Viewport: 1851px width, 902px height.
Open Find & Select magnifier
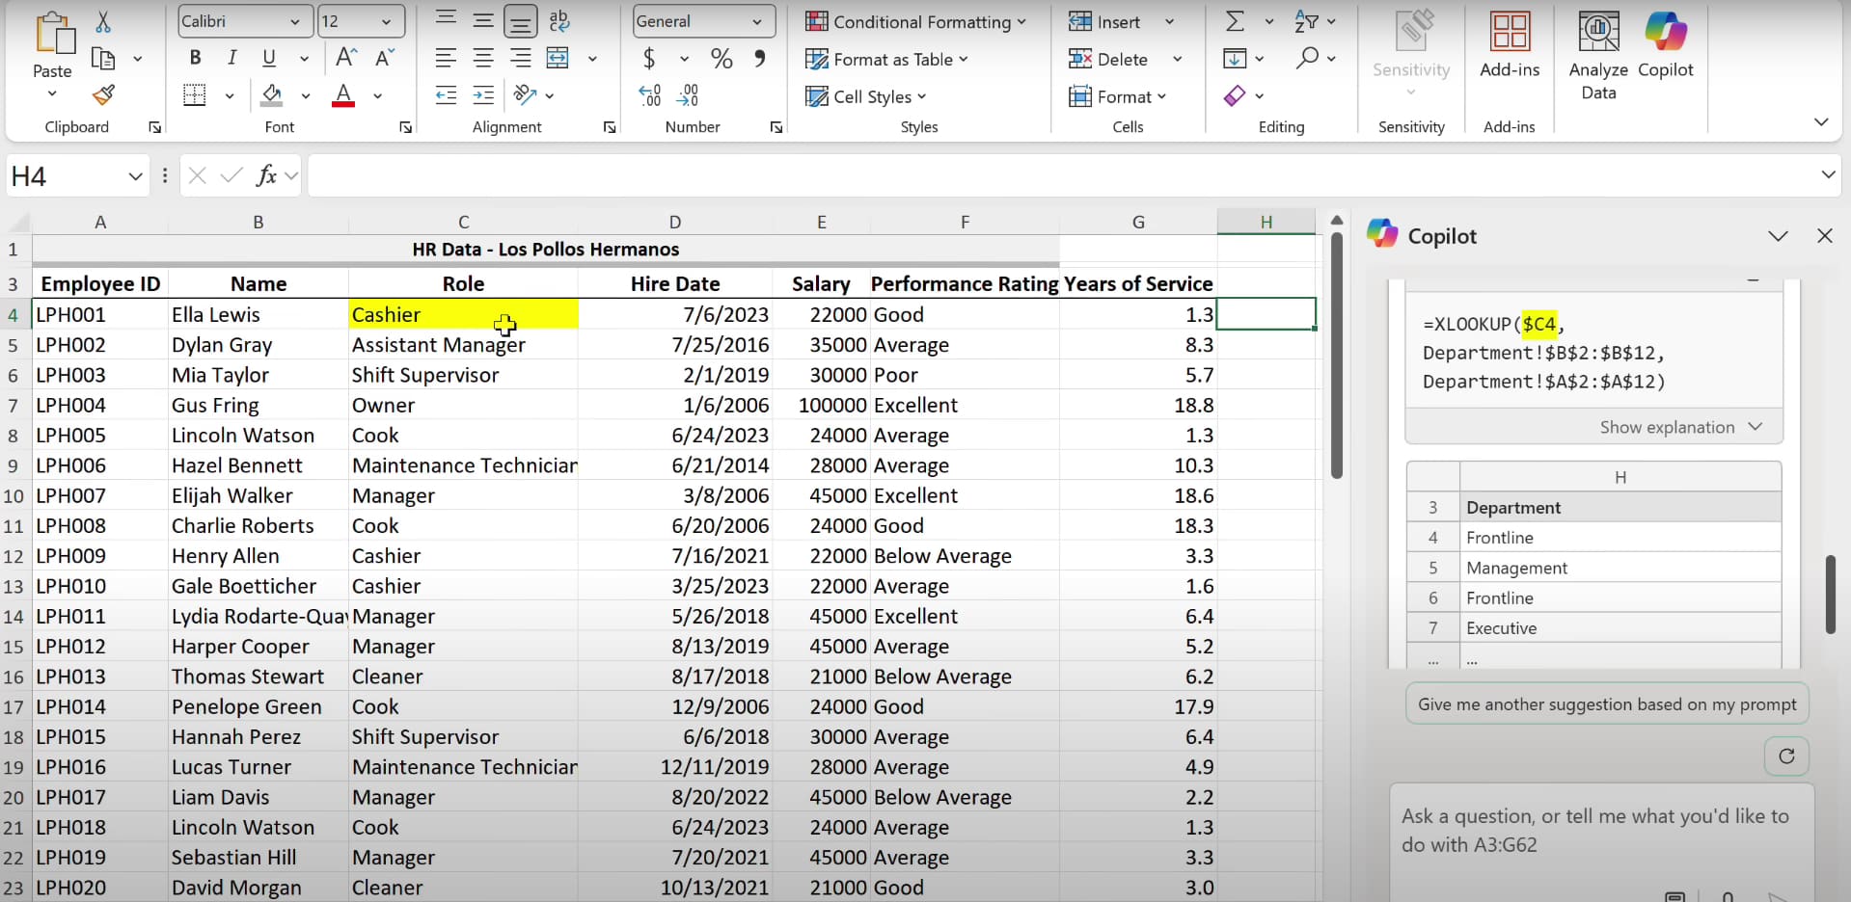pos(1307,59)
